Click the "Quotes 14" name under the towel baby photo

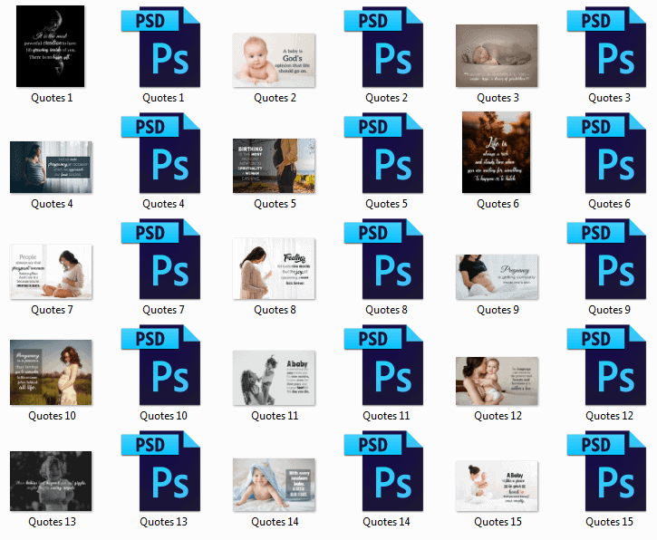click(275, 522)
